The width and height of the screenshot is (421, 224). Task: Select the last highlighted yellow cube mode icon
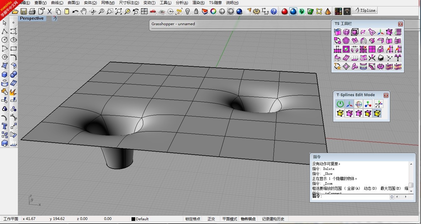(x=377, y=113)
